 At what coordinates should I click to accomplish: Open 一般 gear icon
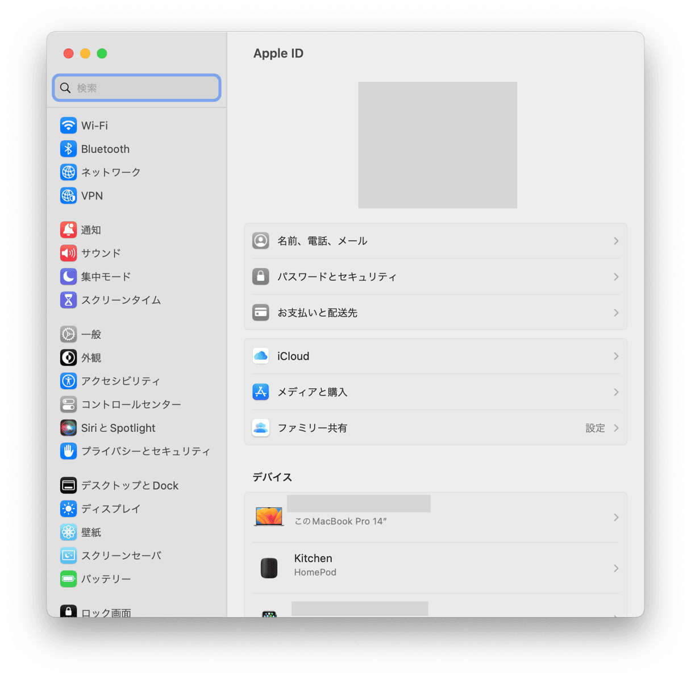(68, 334)
